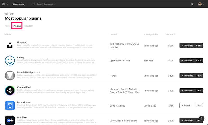Viewport: 208px width, 125px height.
Task: Sort by Creator column header
Action: click(x=114, y=34)
